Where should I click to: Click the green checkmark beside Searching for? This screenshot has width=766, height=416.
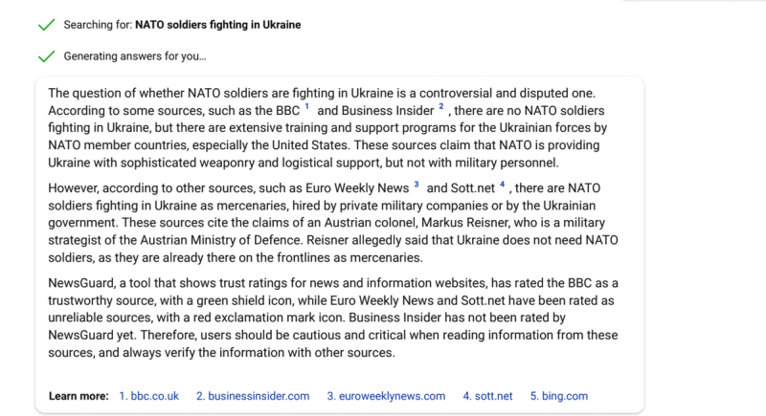[46, 25]
